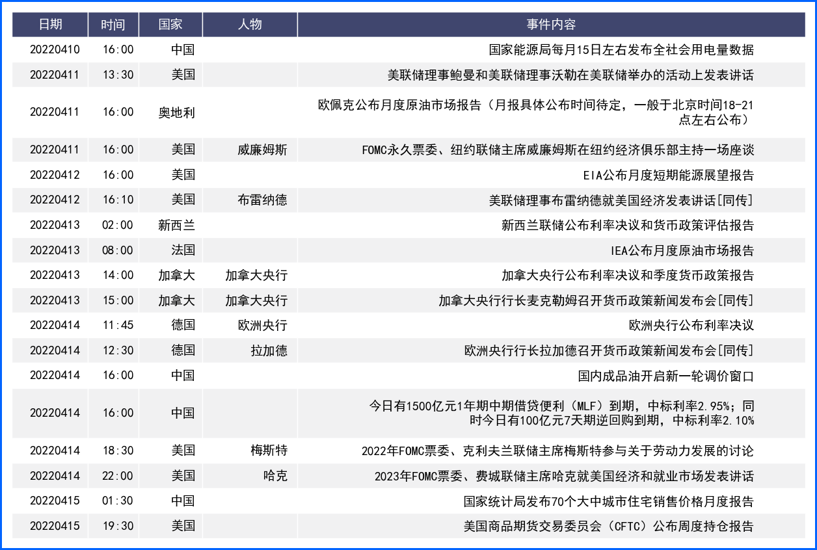Viewport: 817px width, 550px height.
Task: Select the 新西兰联储公布利率决议 event
Action: coord(628,225)
